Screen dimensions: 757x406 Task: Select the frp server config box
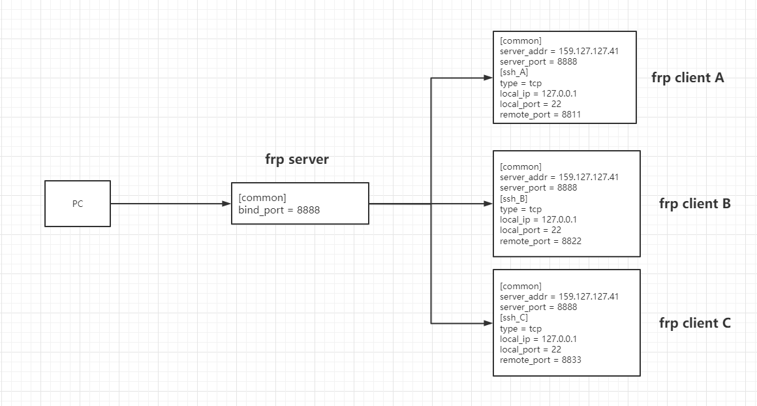point(301,203)
